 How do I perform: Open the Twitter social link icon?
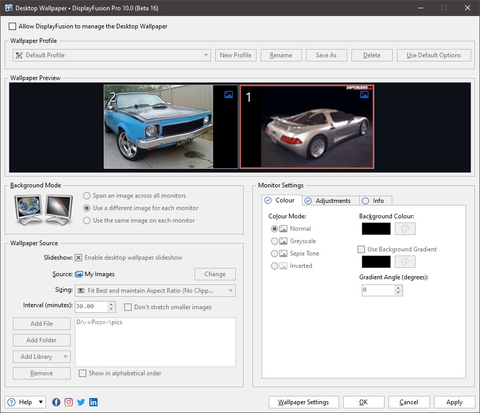tap(81, 402)
